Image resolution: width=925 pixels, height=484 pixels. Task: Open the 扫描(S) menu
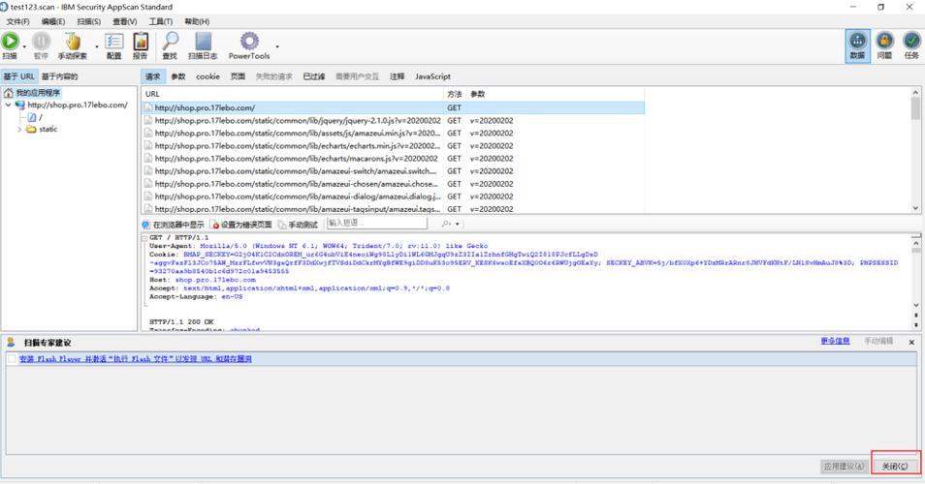coord(88,21)
